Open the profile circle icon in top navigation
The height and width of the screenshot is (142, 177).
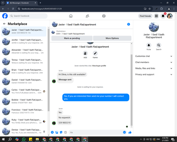tap(104, 16)
